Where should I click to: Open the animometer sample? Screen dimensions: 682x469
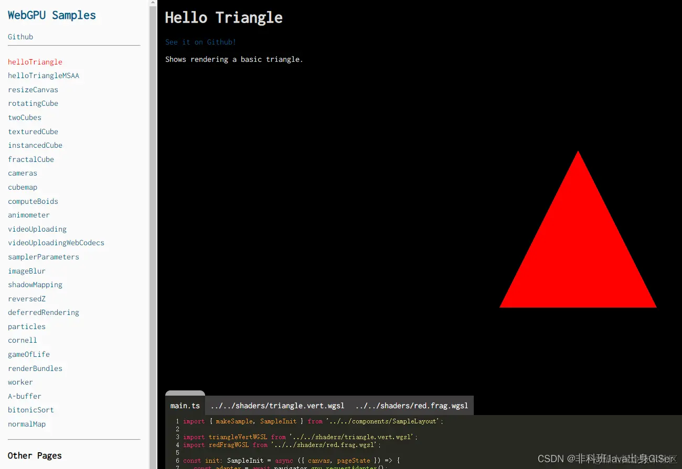point(29,215)
